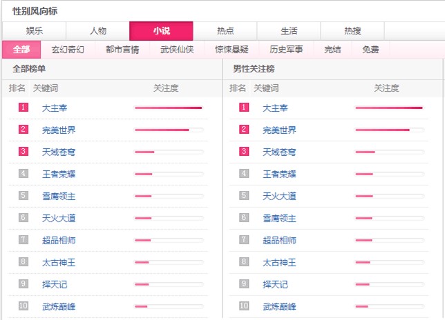Open 完美世界 in 男性关注榜

[x=279, y=130]
